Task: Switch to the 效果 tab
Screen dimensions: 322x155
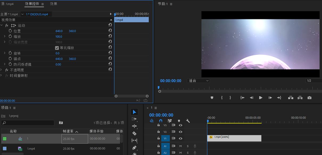Action: (x=53, y=4)
